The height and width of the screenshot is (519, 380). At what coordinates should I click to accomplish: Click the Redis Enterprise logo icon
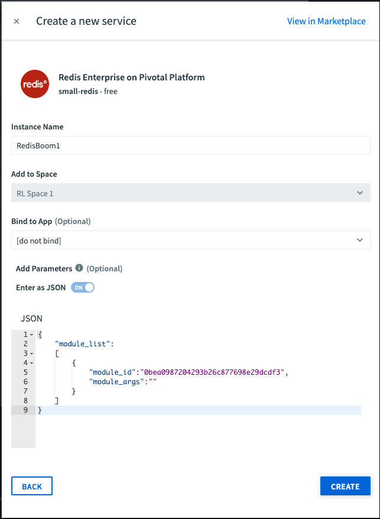(34, 84)
